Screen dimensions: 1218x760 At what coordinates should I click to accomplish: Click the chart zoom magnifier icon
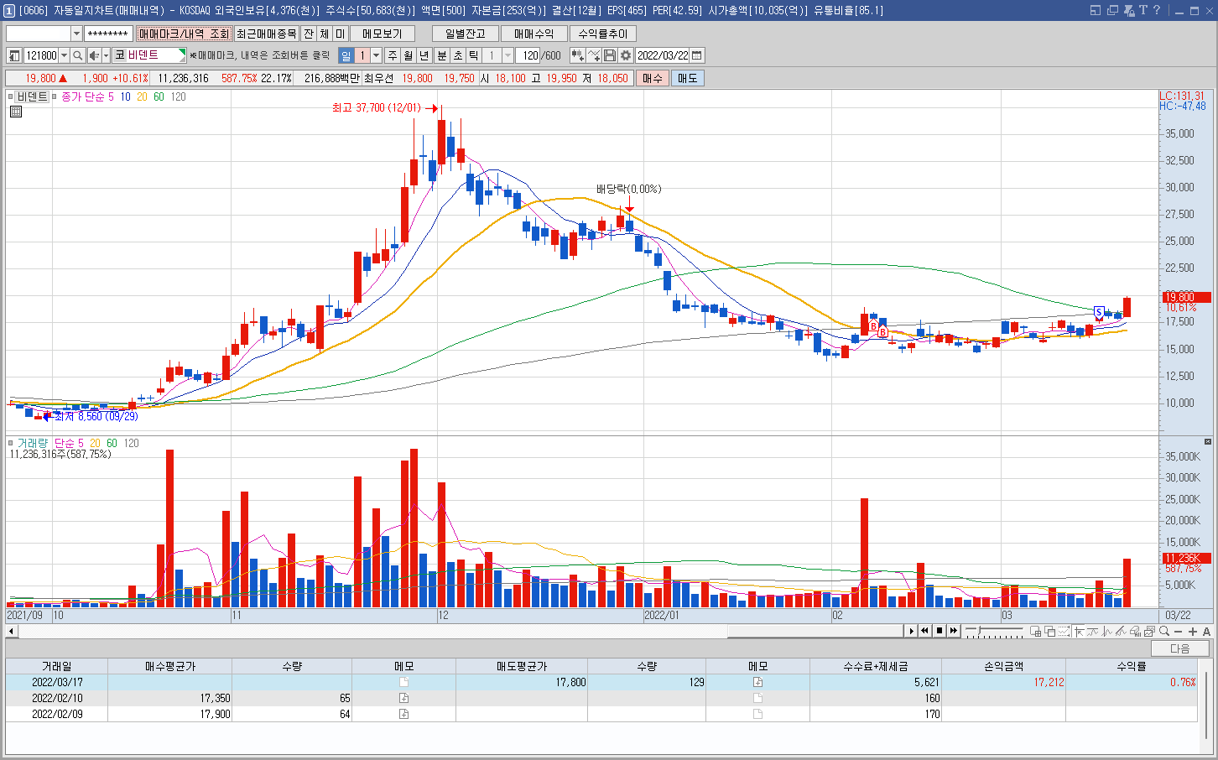point(1164,631)
